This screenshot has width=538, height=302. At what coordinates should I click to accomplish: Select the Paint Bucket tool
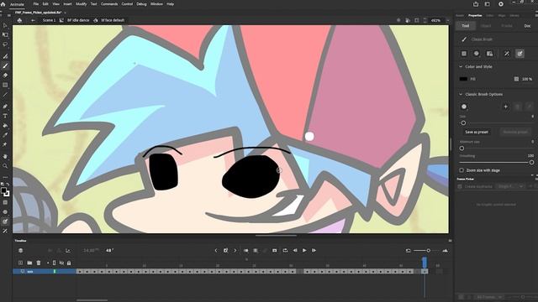point(5,126)
